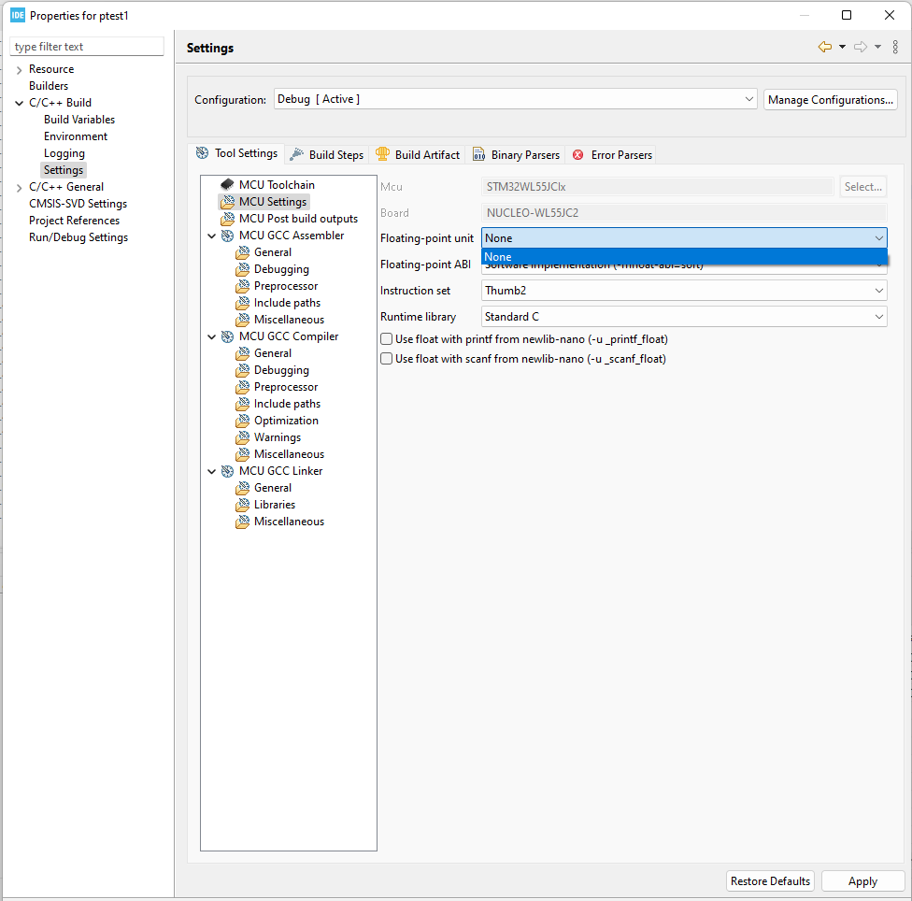Click the MCU Post build outputs icon

tap(227, 219)
